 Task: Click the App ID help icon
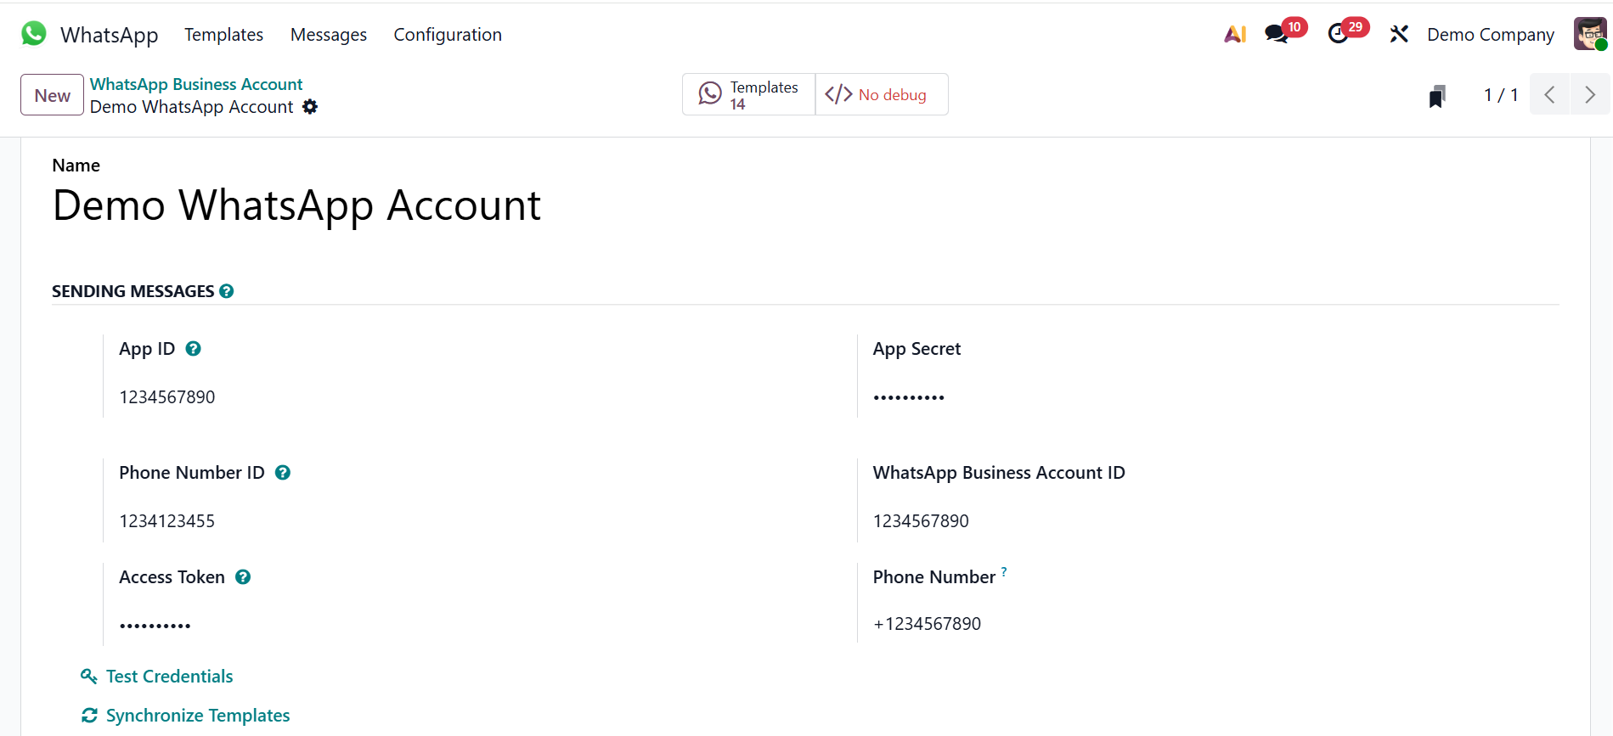[194, 349]
